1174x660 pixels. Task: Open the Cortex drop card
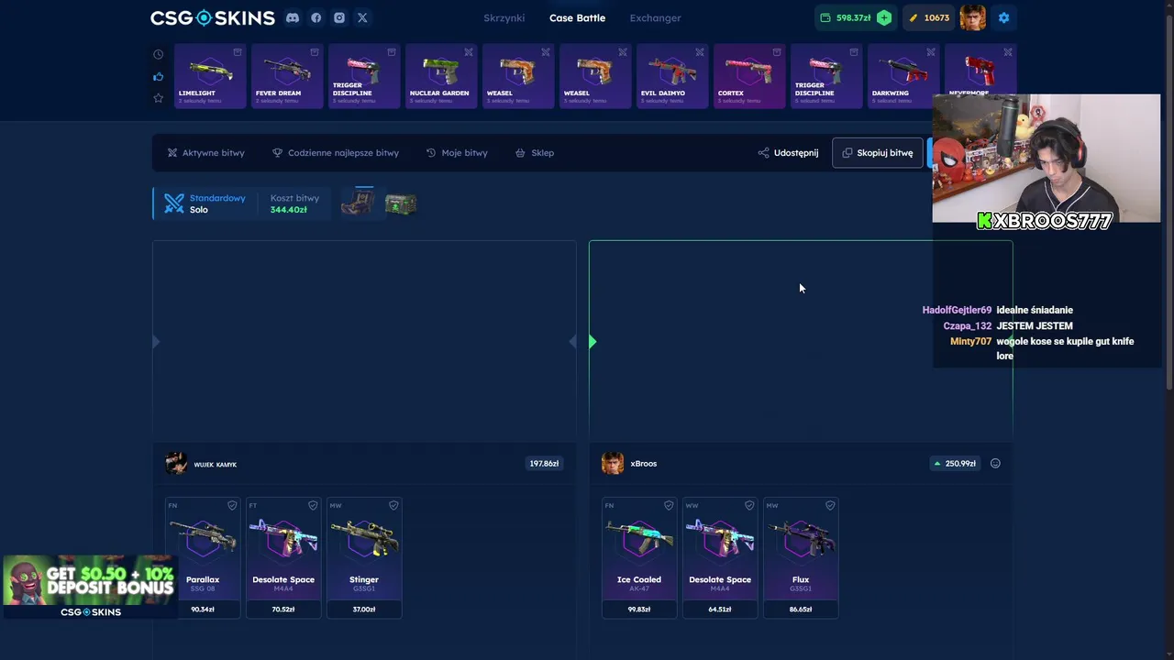749,76
